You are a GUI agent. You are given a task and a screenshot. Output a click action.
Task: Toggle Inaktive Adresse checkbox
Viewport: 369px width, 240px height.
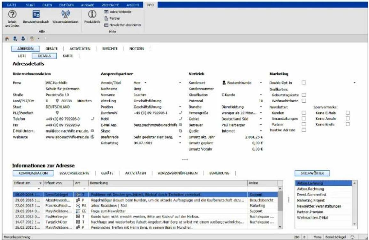click(304, 130)
